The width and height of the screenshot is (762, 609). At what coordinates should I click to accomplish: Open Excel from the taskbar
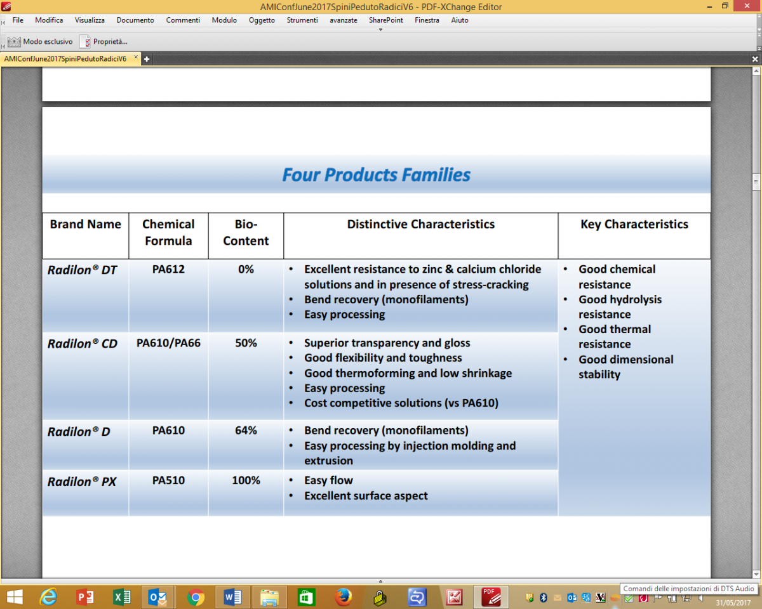tap(122, 597)
